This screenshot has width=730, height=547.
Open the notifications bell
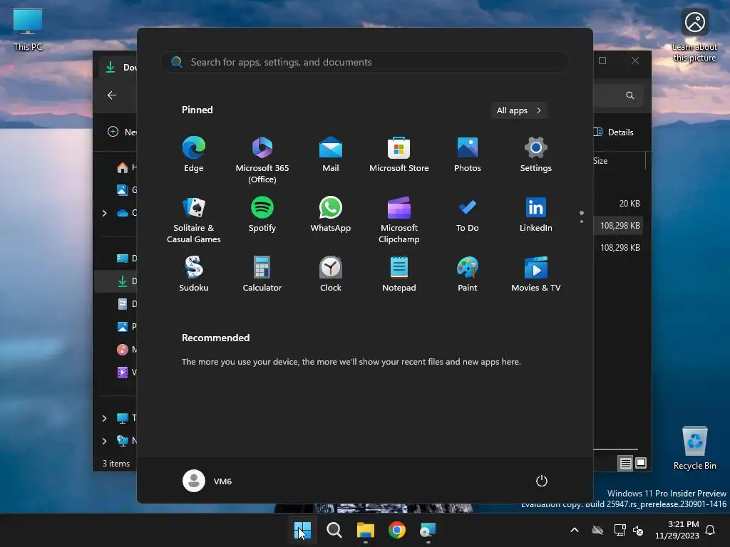pos(711,530)
